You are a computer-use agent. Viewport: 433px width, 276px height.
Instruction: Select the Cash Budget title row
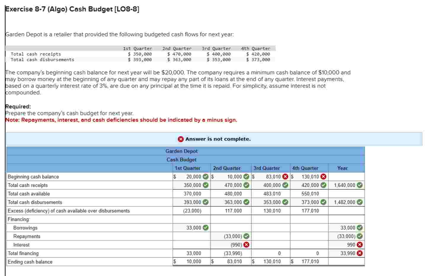click(181, 159)
